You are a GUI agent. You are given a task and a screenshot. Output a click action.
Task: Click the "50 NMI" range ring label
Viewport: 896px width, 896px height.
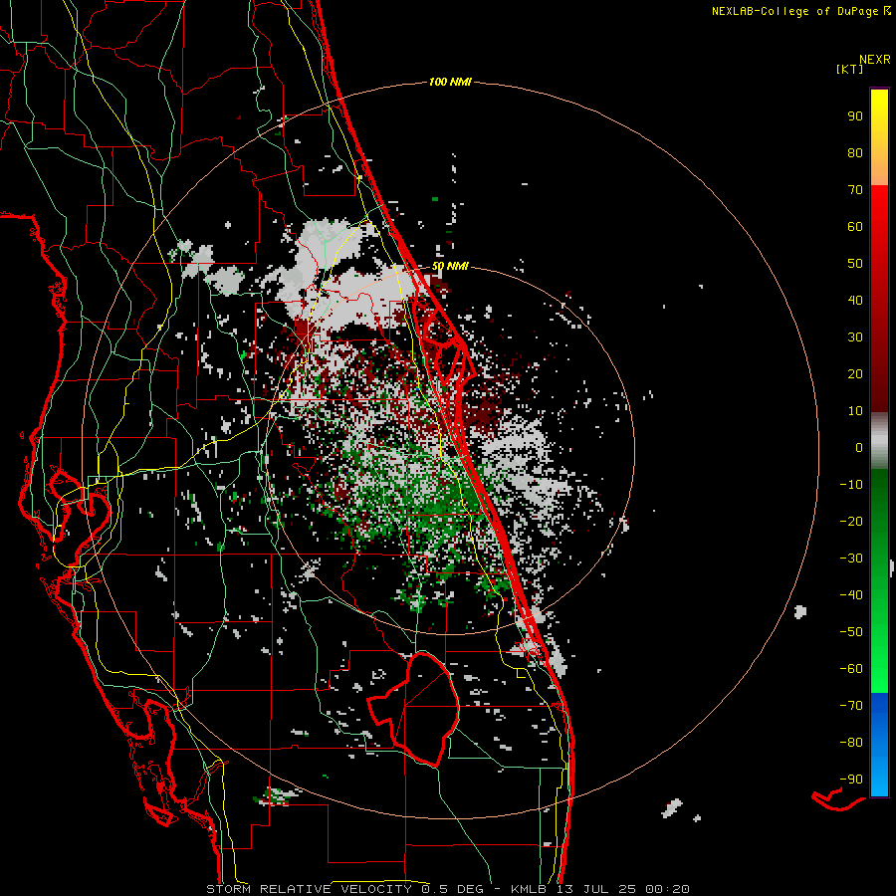coord(450,266)
